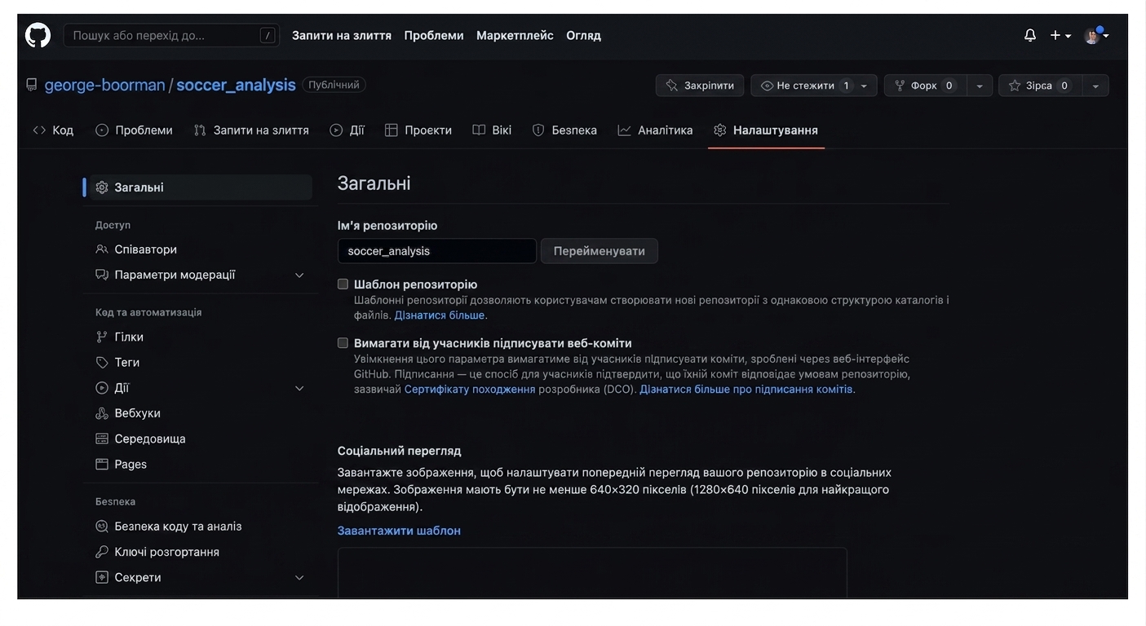1146x626 pixels.
Task: Focus the search or jump-to field
Action: coord(171,35)
